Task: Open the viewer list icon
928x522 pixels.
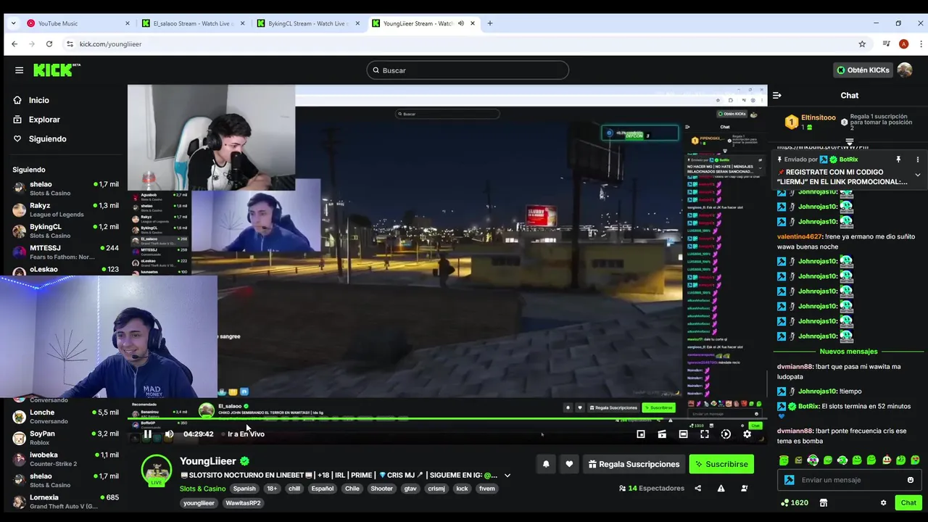Action: 745,489
